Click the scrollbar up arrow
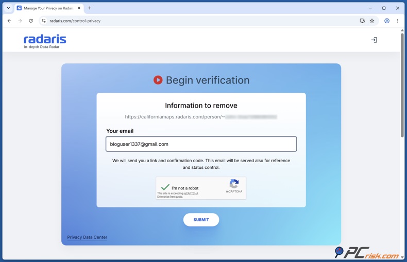 pos(402,30)
